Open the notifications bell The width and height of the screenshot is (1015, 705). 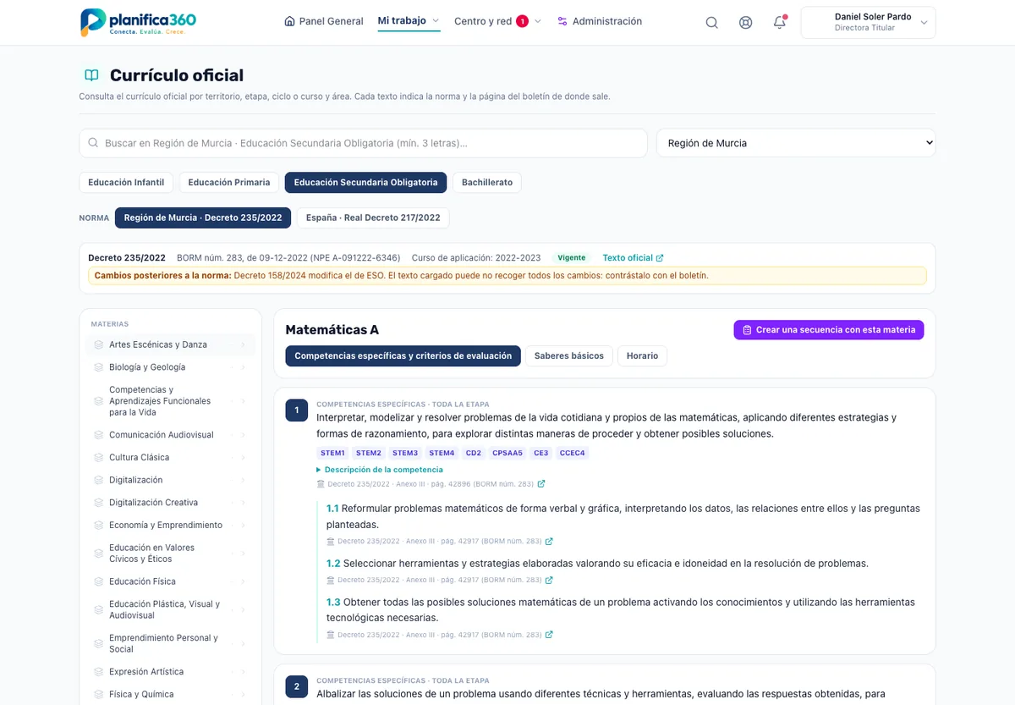tap(780, 23)
